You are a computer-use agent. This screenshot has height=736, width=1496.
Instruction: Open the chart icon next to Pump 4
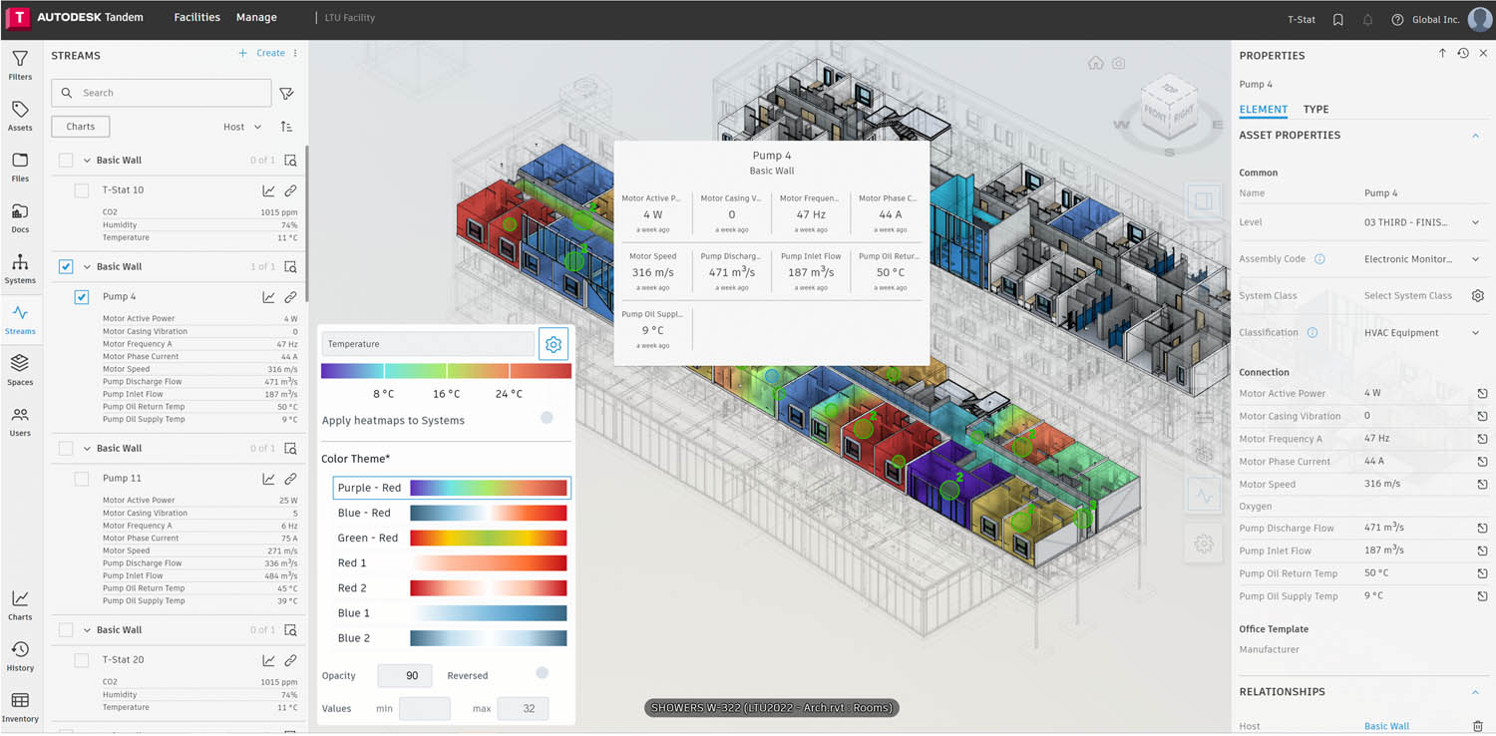[268, 296]
